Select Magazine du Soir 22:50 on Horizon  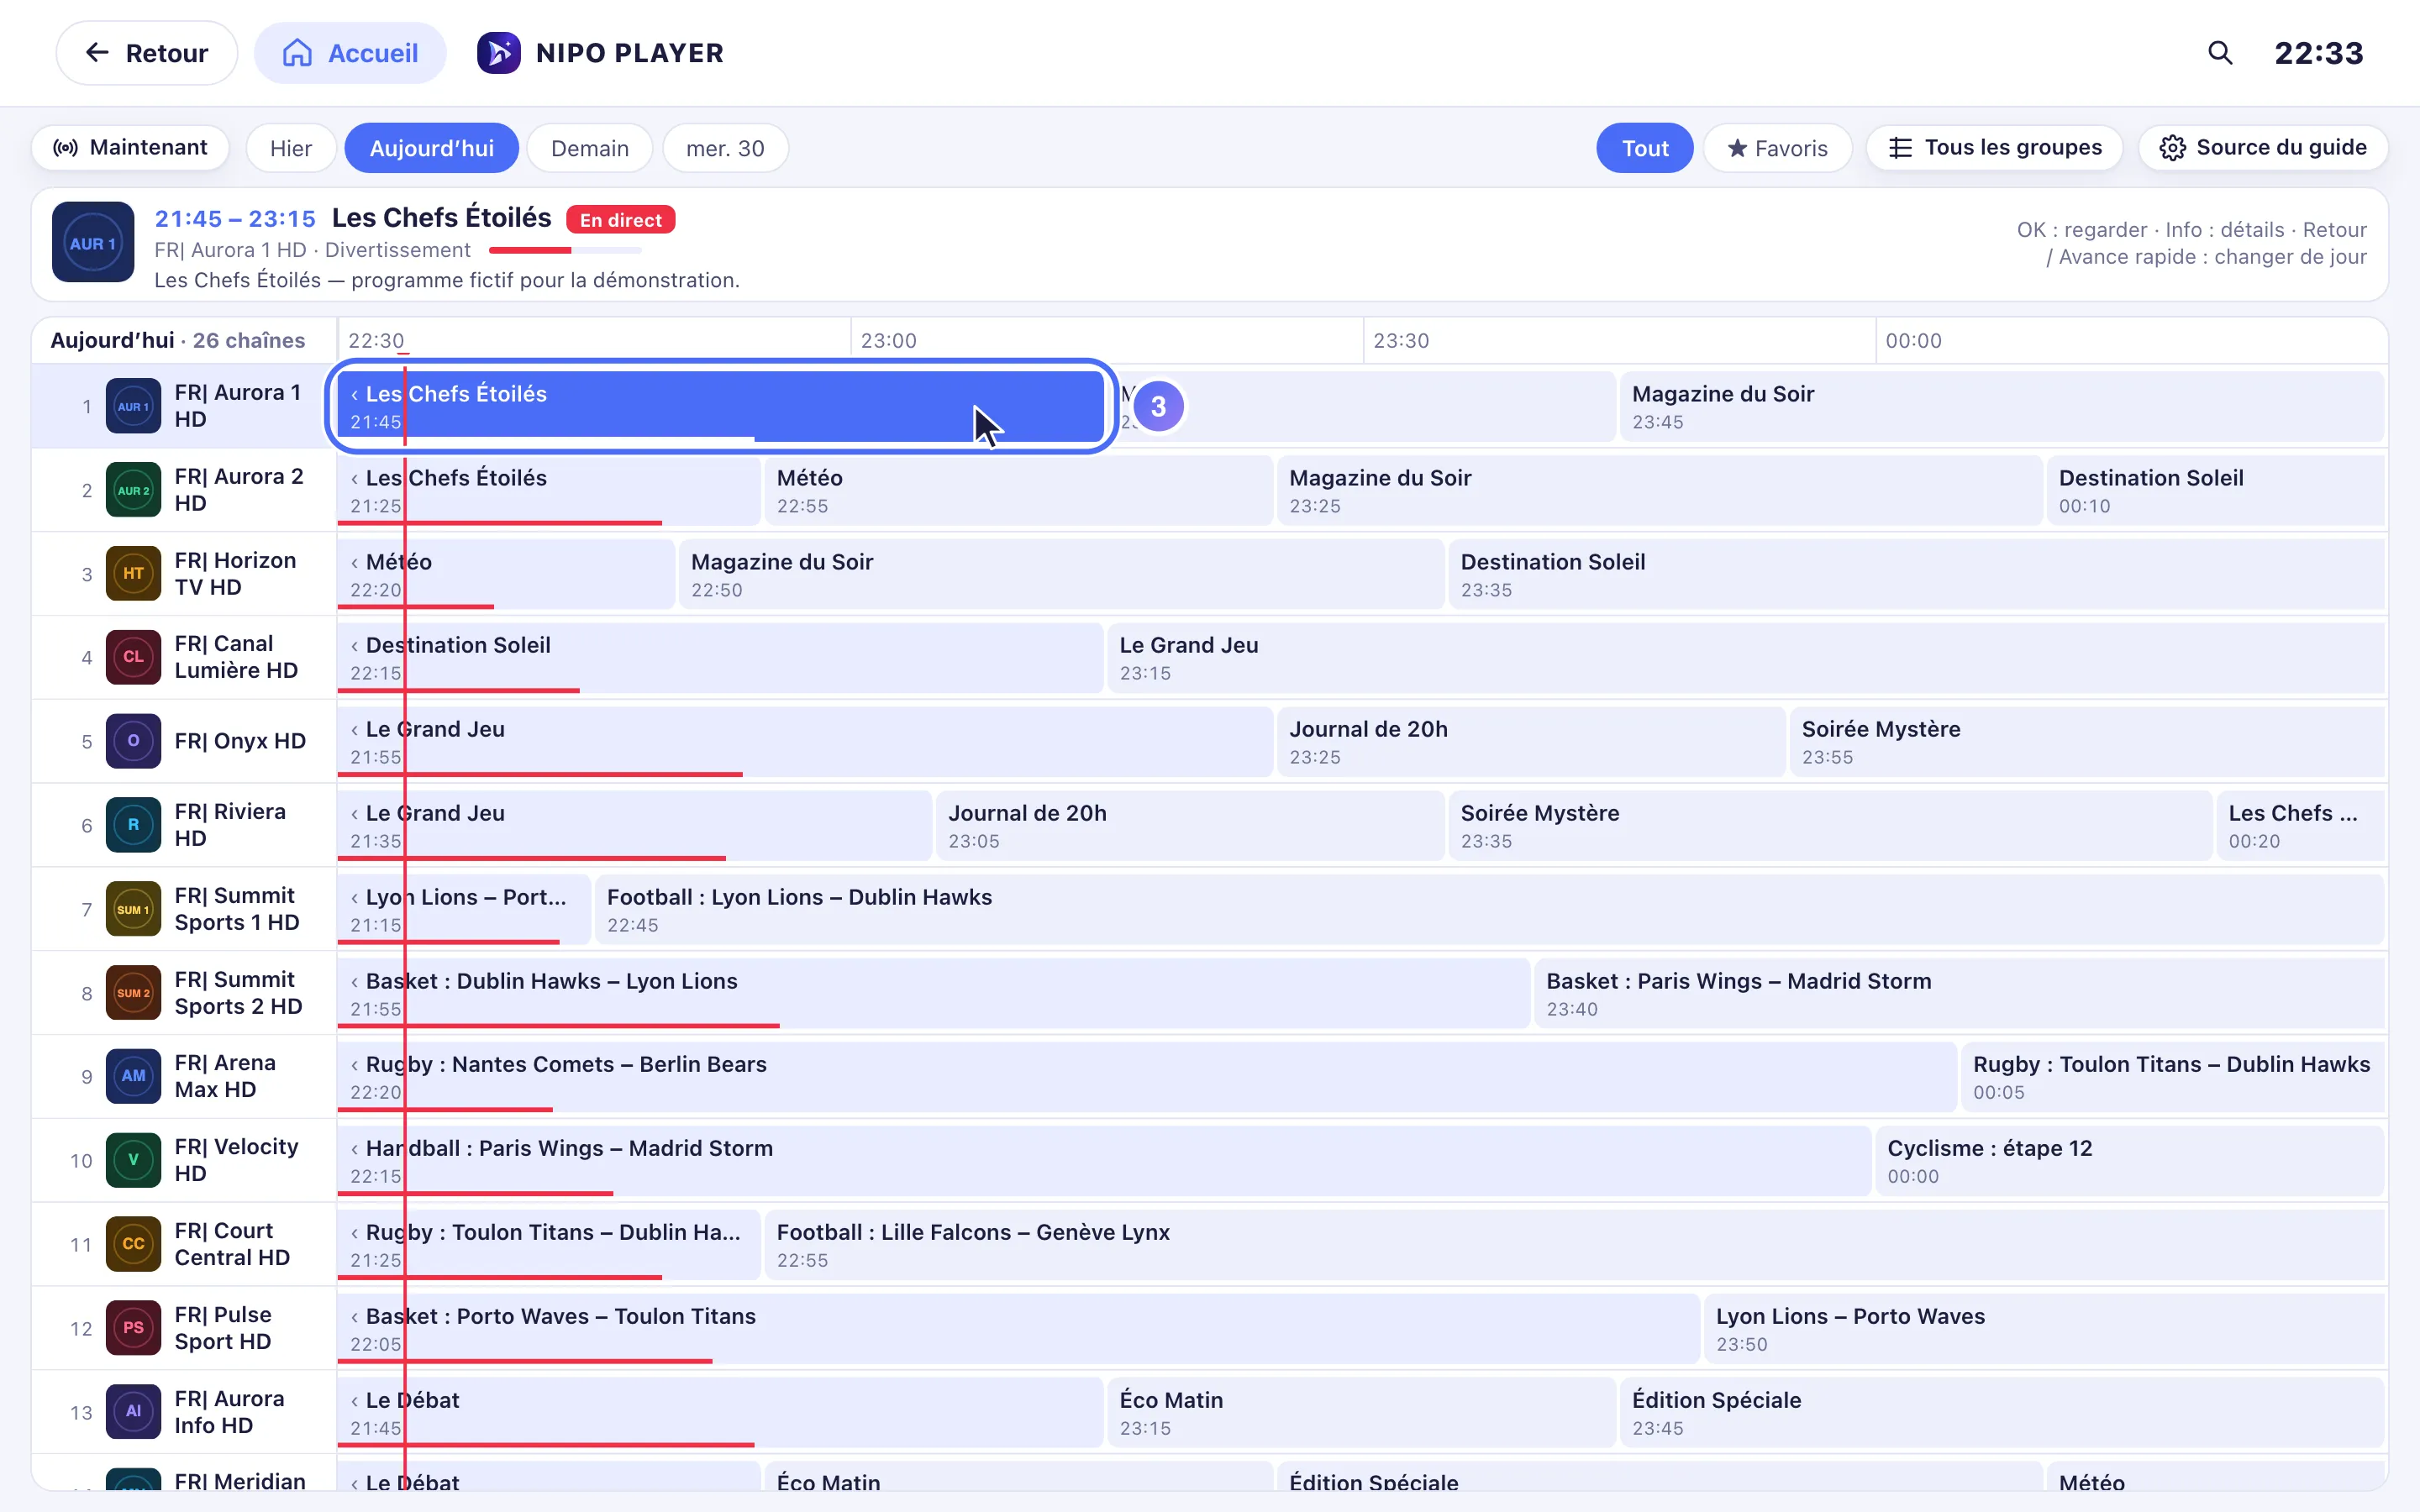tap(1061, 574)
